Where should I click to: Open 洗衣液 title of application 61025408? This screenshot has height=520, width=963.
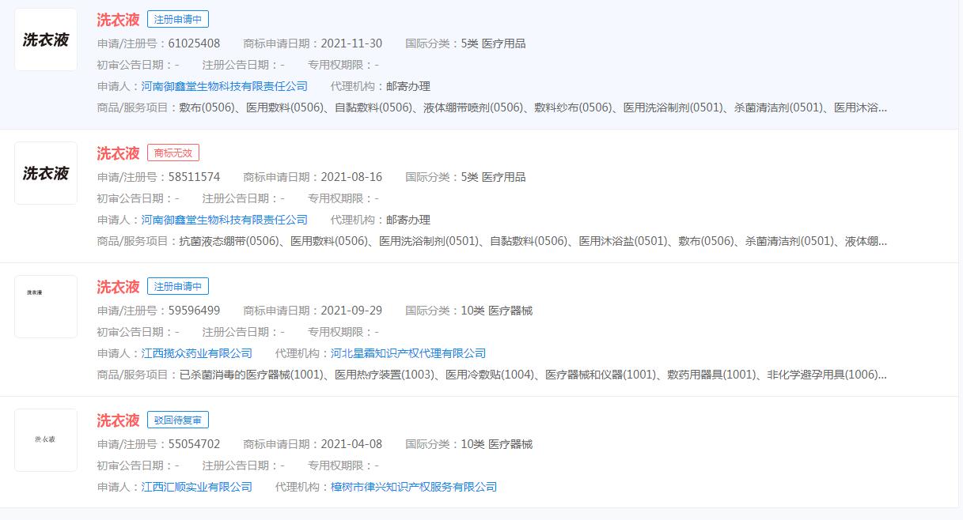coord(118,20)
